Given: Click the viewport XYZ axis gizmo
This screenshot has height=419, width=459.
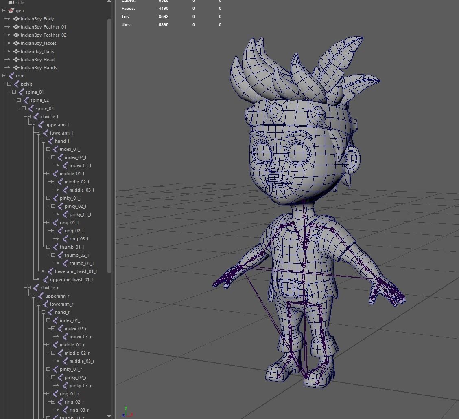Looking at the screenshot, I should 127,412.
